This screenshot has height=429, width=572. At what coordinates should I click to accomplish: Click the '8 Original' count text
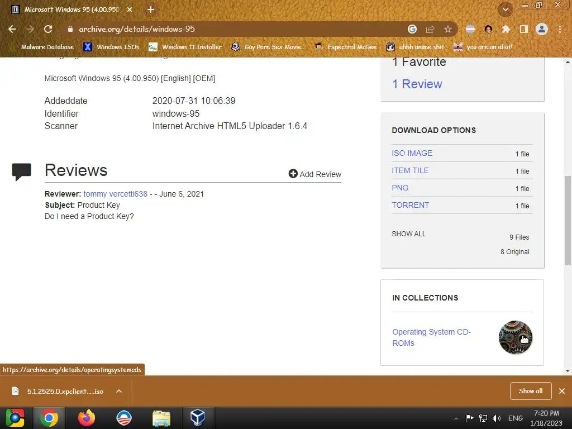pyautogui.click(x=514, y=252)
